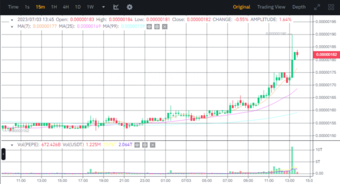Click the MA(7) value 0.00000177
Viewport: 340px width, 184px height.
45,27
